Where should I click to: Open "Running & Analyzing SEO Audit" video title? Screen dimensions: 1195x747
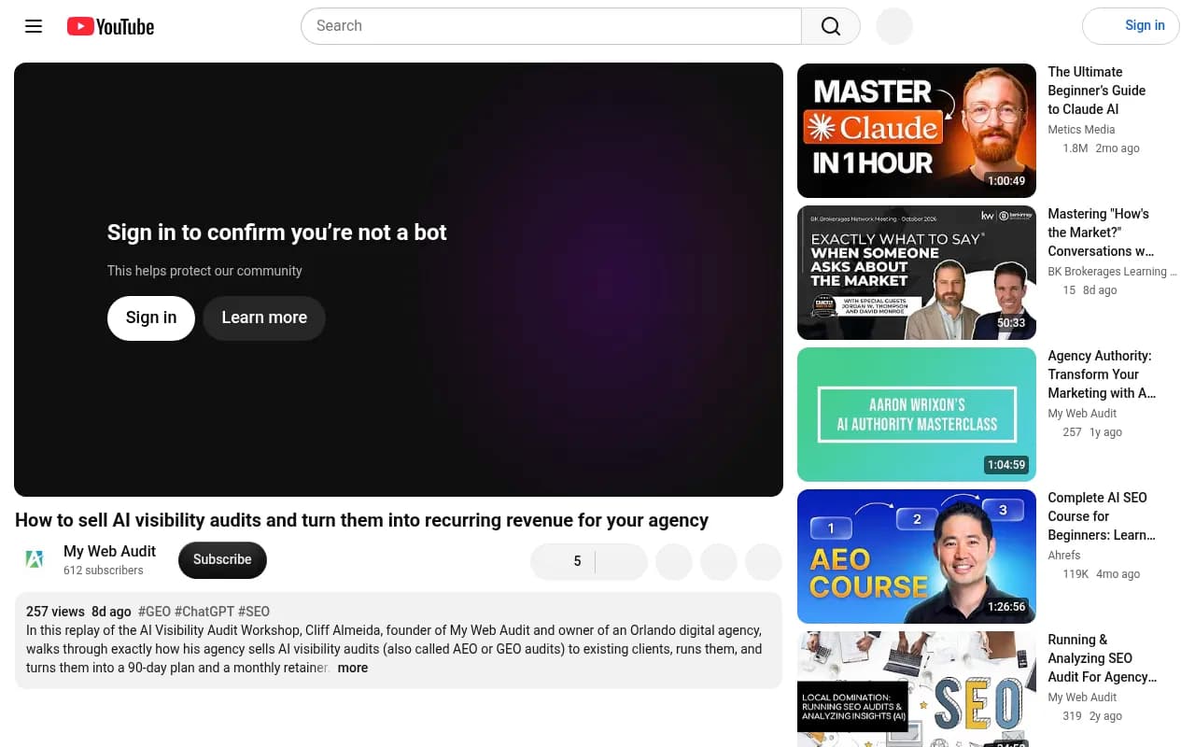[x=1102, y=658]
